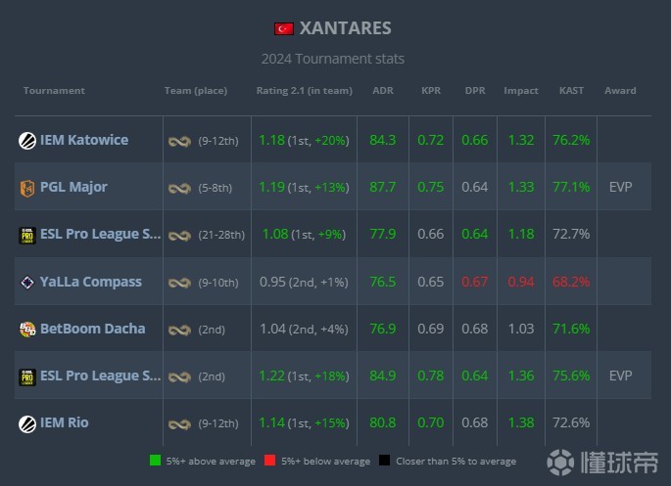Screen dimensions: 671x486
Task: Click the team logo in PGL Major row
Action: click(x=178, y=188)
